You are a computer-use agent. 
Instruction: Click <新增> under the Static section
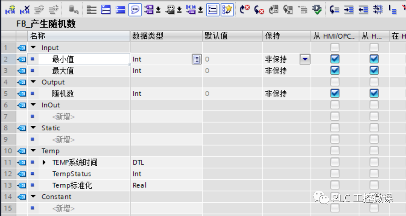pos(64,139)
